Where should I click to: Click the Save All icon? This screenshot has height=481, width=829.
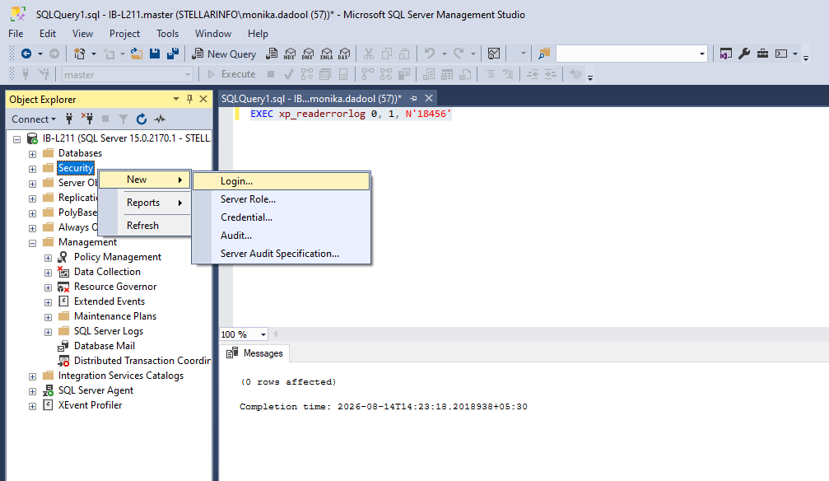click(x=172, y=54)
